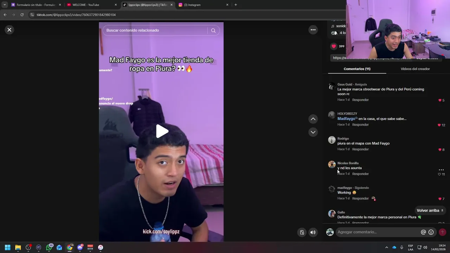Open the ESP LAA language switcher
Image resolution: width=450 pixels, height=253 pixels.
click(411, 247)
